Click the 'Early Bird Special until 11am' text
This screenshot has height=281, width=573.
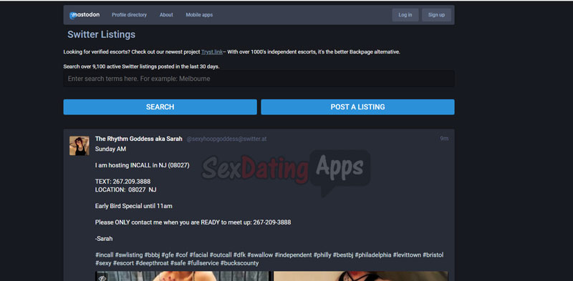pyautogui.click(x=133, y=206)
